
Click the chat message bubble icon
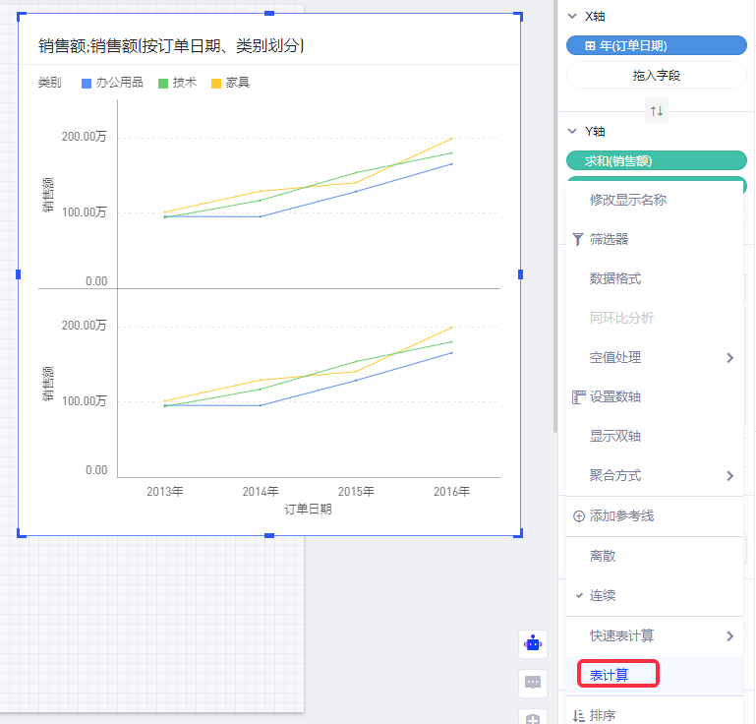click(534, 682)
